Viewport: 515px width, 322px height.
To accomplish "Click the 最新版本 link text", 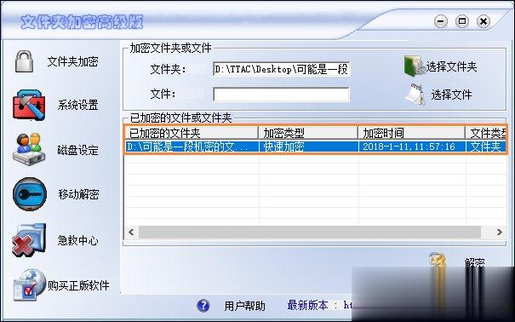I will click(x=308, y=305).
